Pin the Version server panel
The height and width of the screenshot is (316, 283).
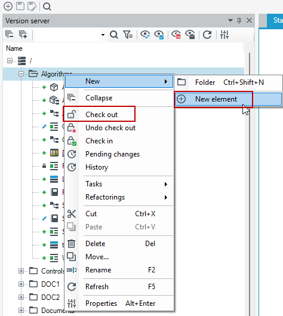click(x=239, y=20)
